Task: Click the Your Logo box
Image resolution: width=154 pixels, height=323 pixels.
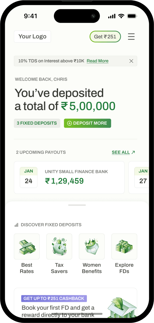Action: [32, 37]
